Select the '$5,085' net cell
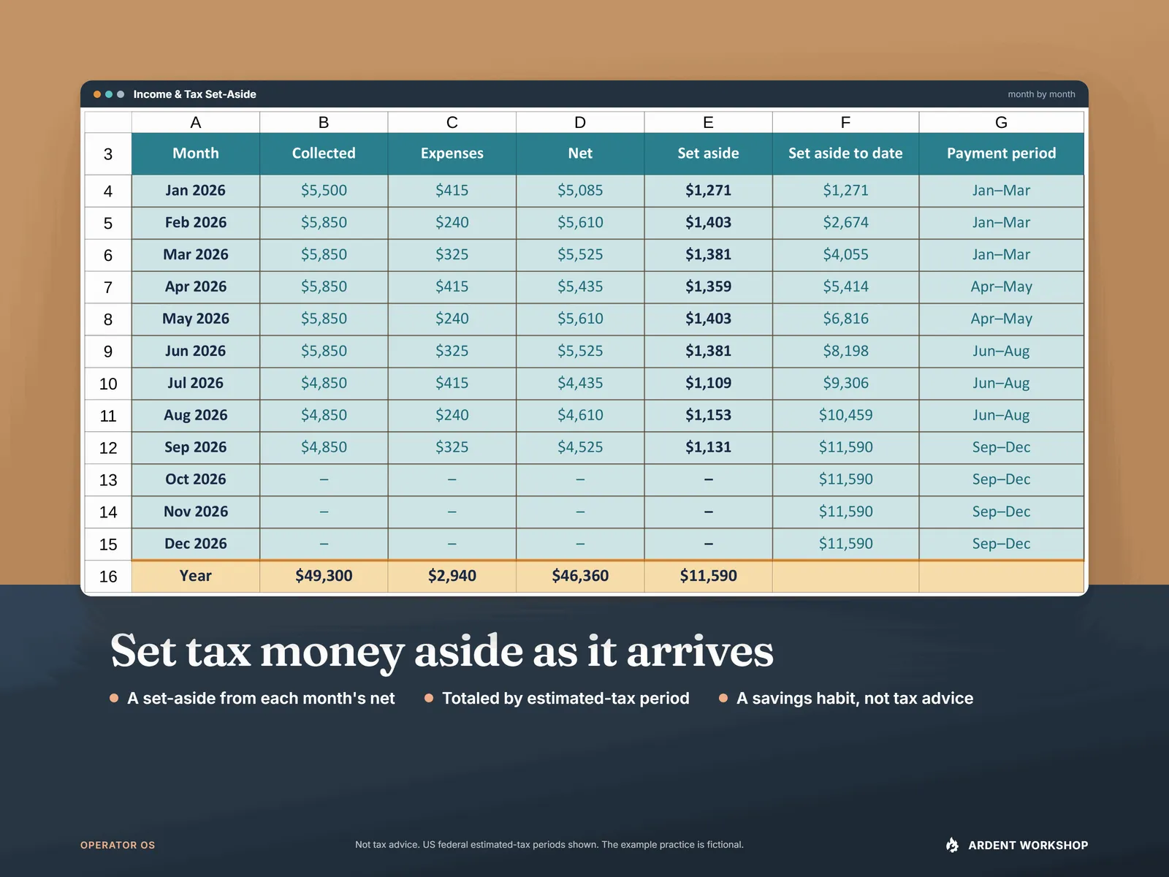This screenshot has height=877, width=1169. [x=580, y=191]
